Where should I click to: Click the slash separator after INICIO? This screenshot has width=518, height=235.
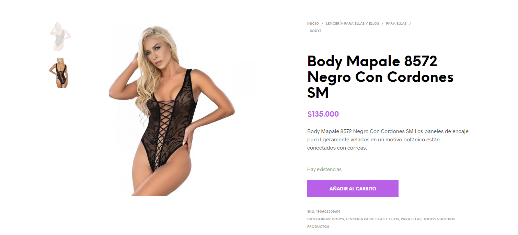322,24
